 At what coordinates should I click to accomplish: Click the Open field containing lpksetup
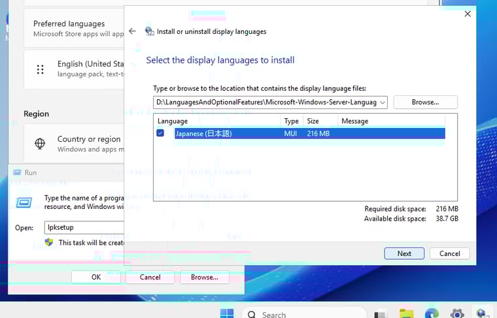84,227
